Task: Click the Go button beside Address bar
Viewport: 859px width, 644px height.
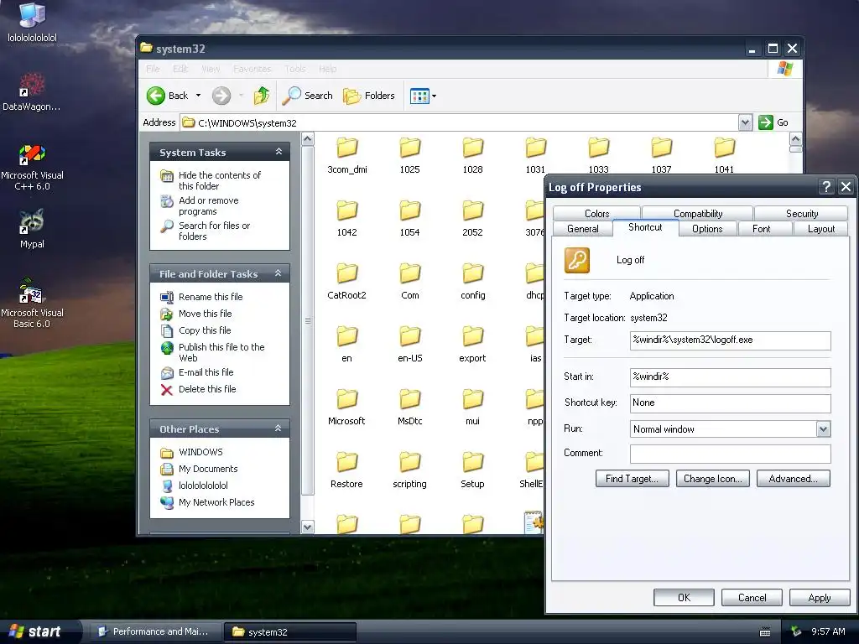Action: (773, 122)
